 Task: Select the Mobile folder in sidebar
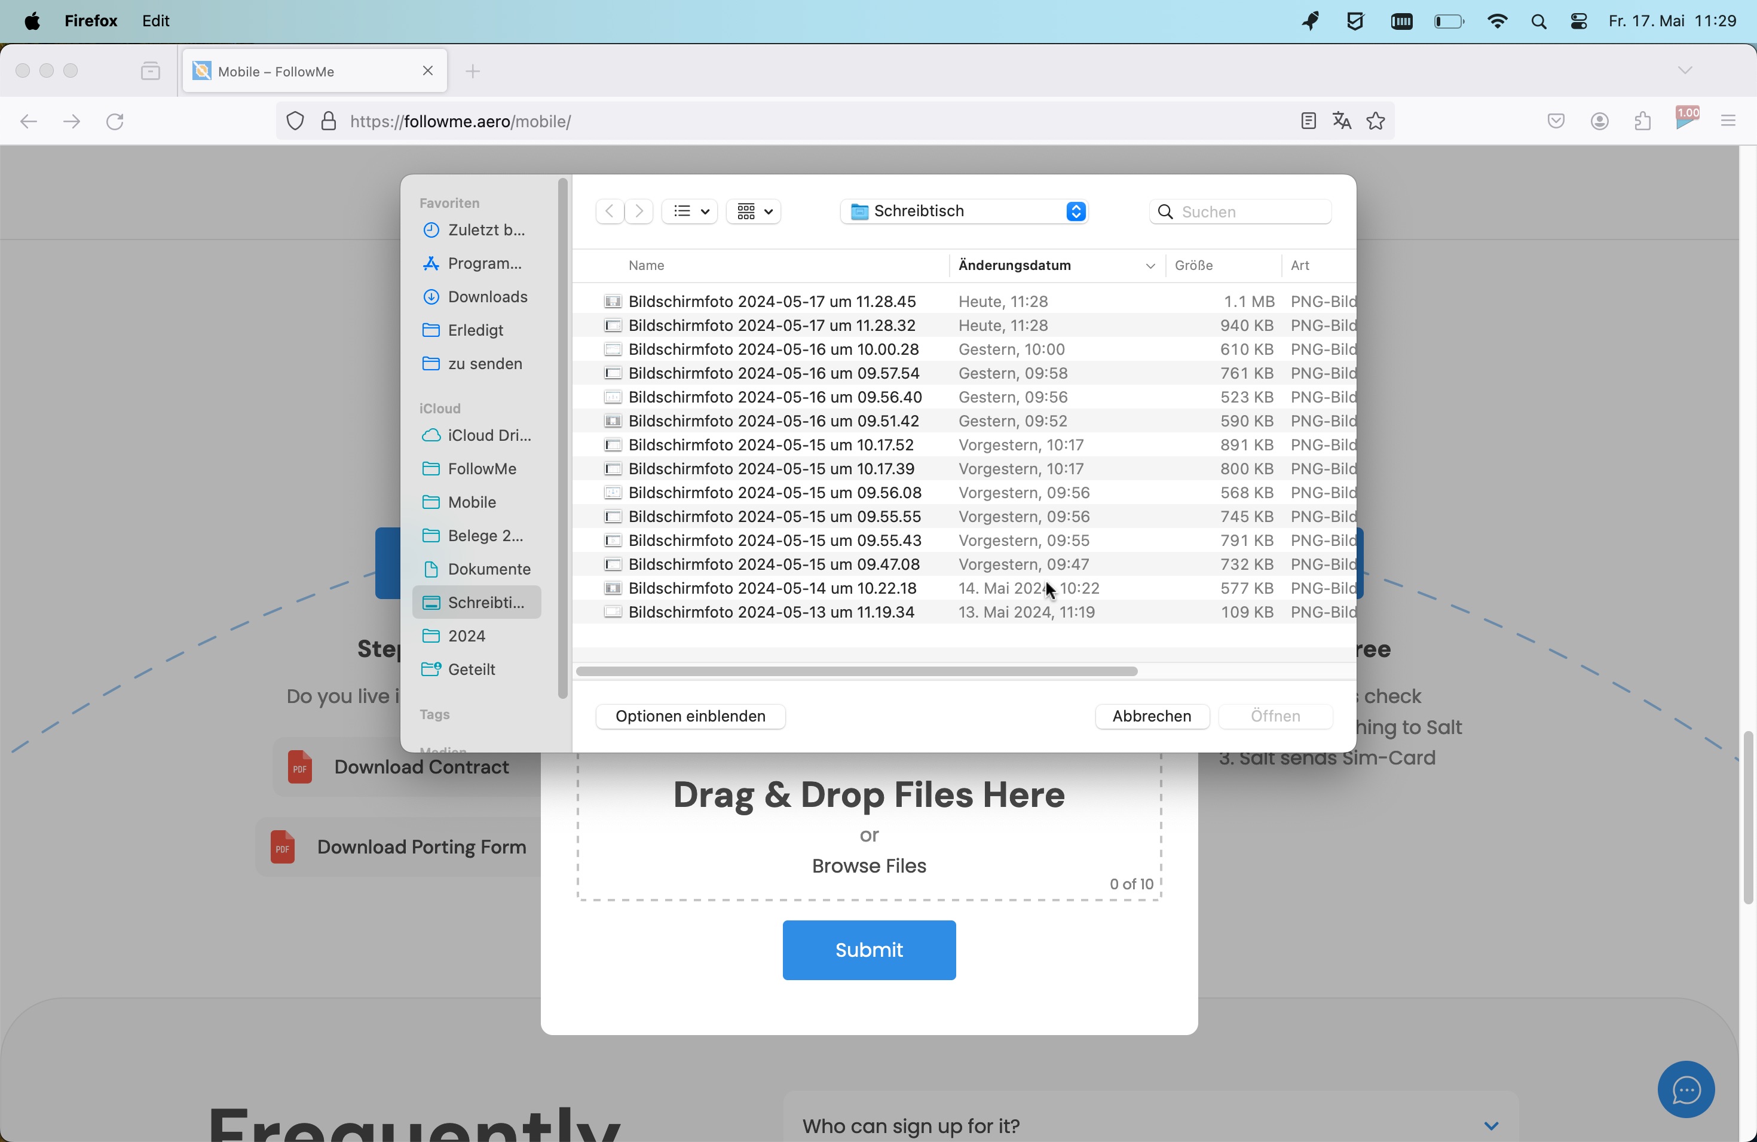476,502
